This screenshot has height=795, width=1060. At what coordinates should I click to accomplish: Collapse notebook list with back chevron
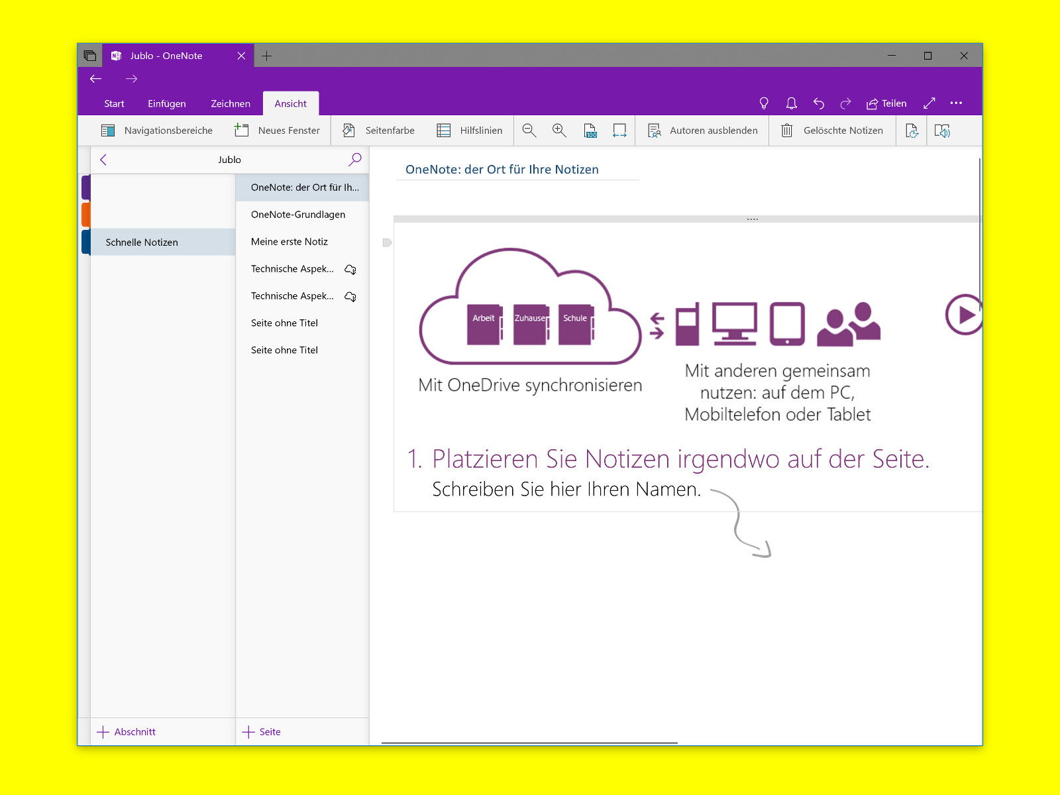pyautogui.click(x=103, y=160)
